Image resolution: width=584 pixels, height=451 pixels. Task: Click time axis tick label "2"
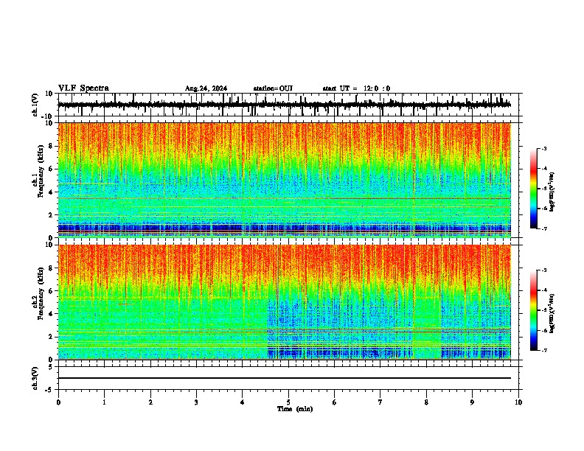tap(150, 402)
